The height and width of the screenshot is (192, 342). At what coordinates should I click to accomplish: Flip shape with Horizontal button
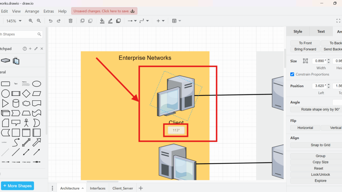[305, 128]
